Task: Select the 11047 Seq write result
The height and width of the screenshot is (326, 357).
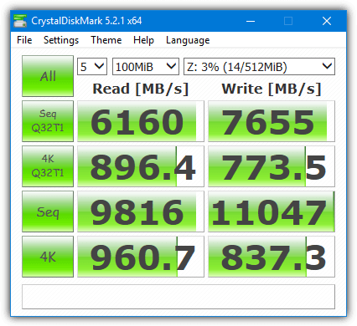Action: pyautogui.click(x=272, y=211)
